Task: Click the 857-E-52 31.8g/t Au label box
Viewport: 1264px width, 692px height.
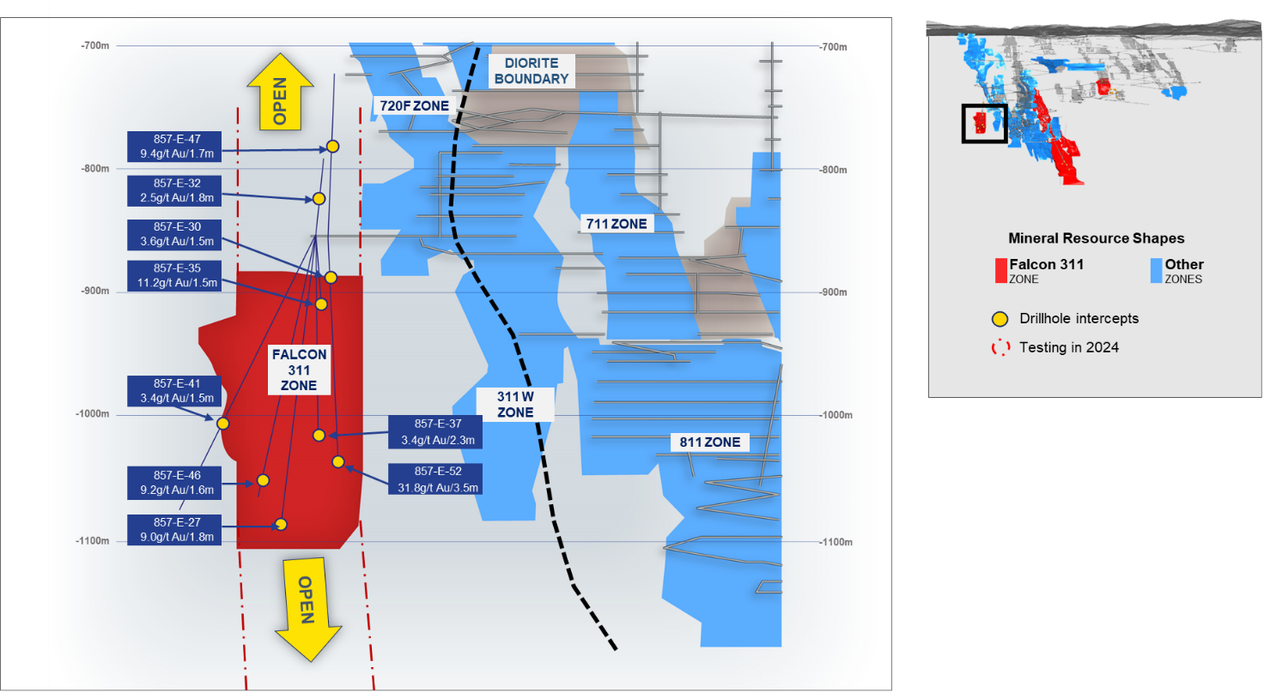Action: 435,479
